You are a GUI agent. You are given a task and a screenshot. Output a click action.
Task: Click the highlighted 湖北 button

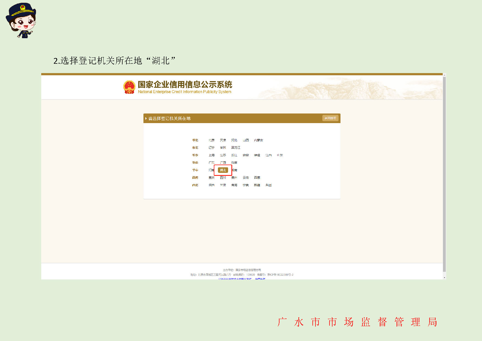coord(223,170)
